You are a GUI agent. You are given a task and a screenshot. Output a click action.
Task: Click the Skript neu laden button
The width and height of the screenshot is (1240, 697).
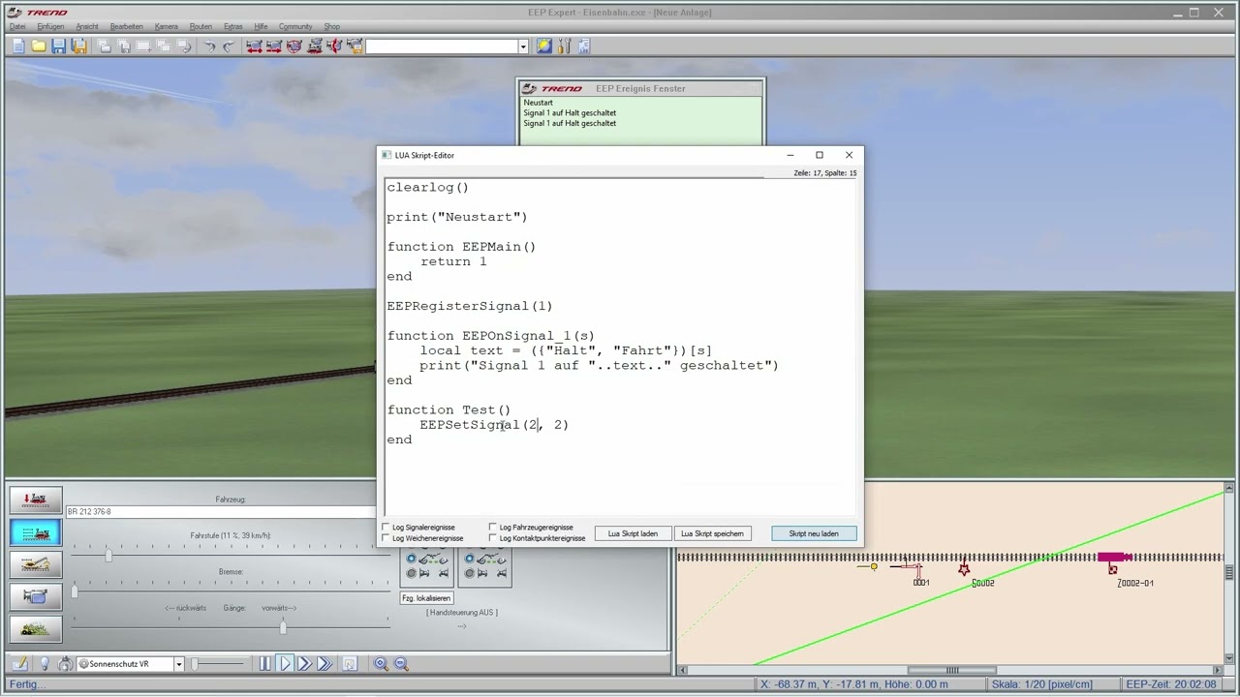point(814,533)
